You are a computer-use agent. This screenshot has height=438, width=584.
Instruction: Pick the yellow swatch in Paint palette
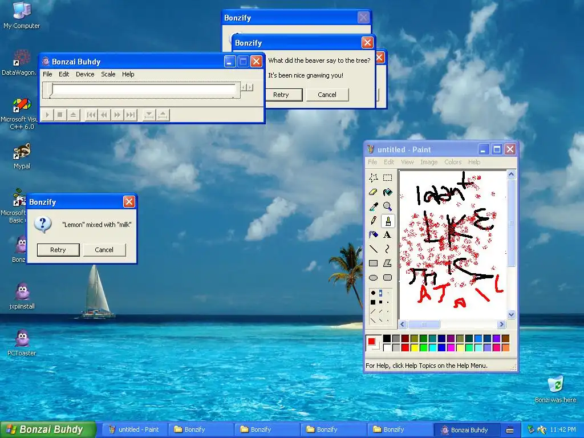tap(414, 347)
